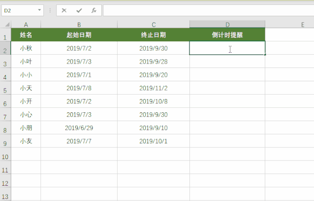The image size is (314, 201).
Task: Select row 9 header
Action: [5, 141]
